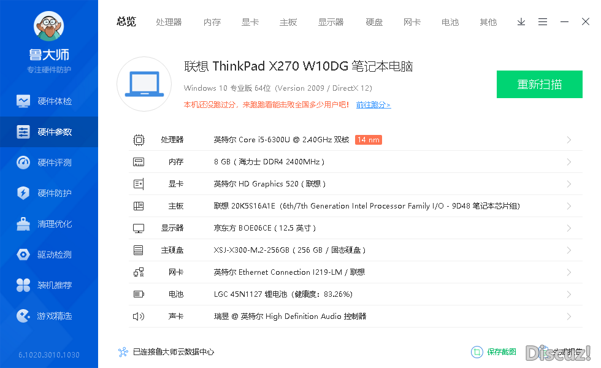Click title 联想 ThinkPad X270 W10DG 笔记本电脑
Viewport: 601px width, 368px height.
298,66
